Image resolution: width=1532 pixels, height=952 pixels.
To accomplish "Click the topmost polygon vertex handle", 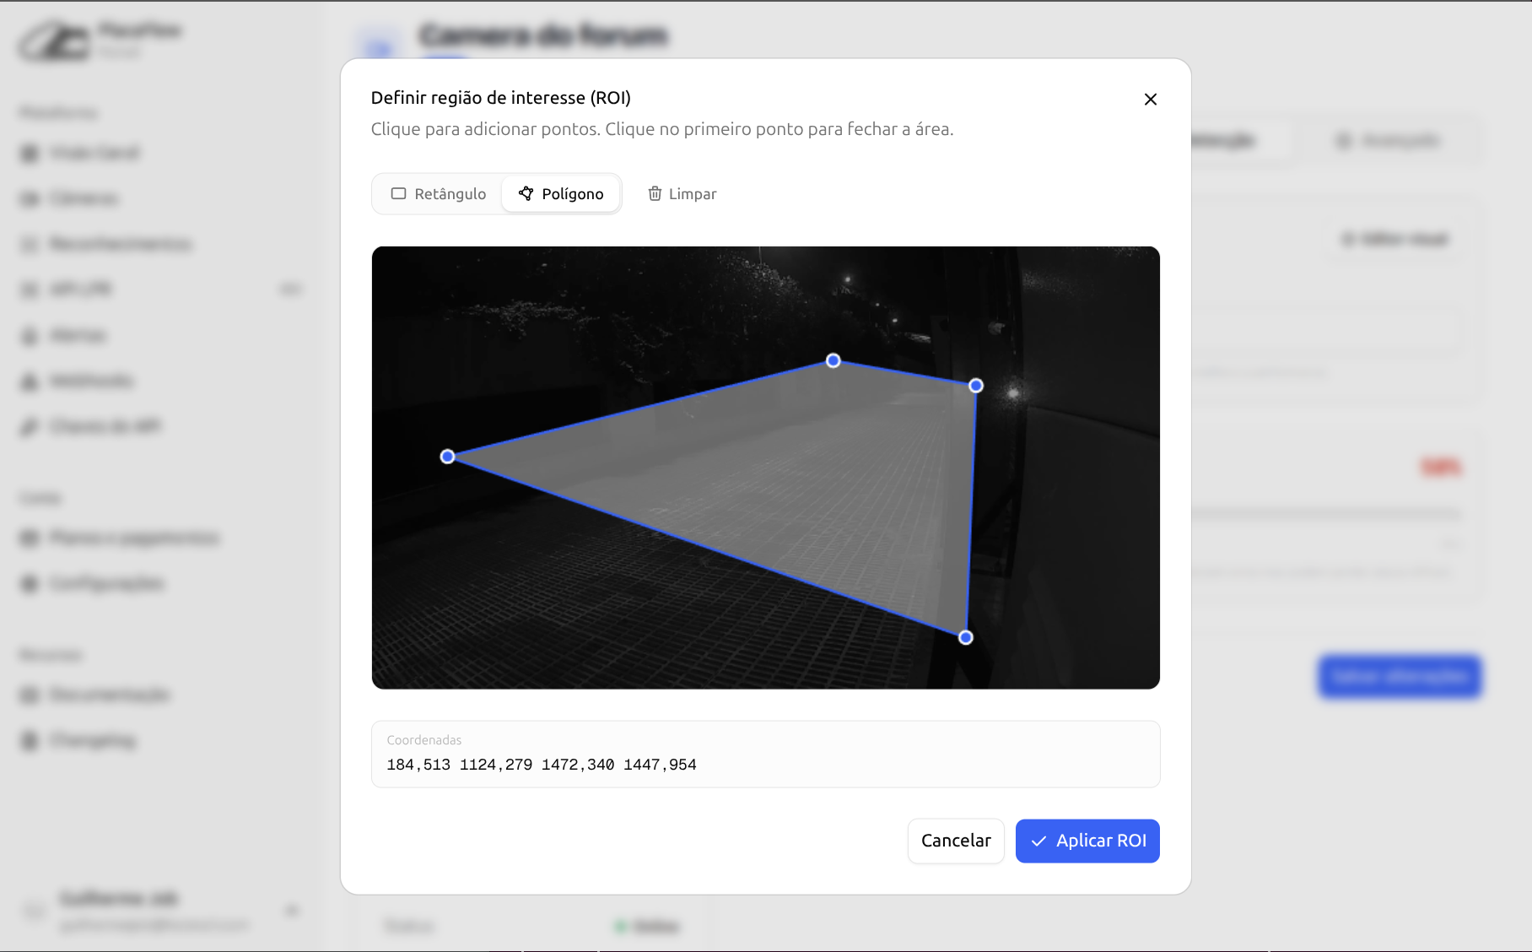I will point(833,360).
